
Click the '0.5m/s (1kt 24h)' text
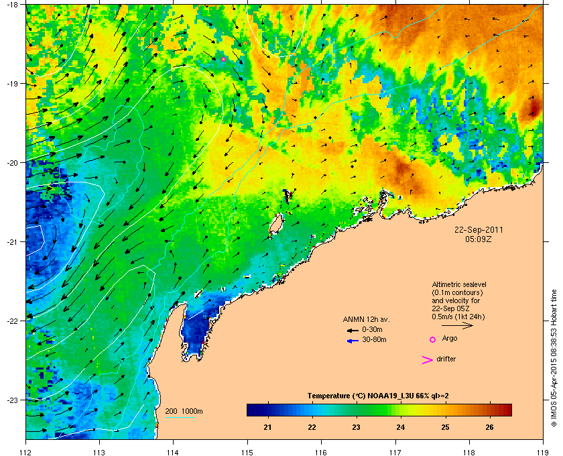pyautogui.click(x=458, y=317)
